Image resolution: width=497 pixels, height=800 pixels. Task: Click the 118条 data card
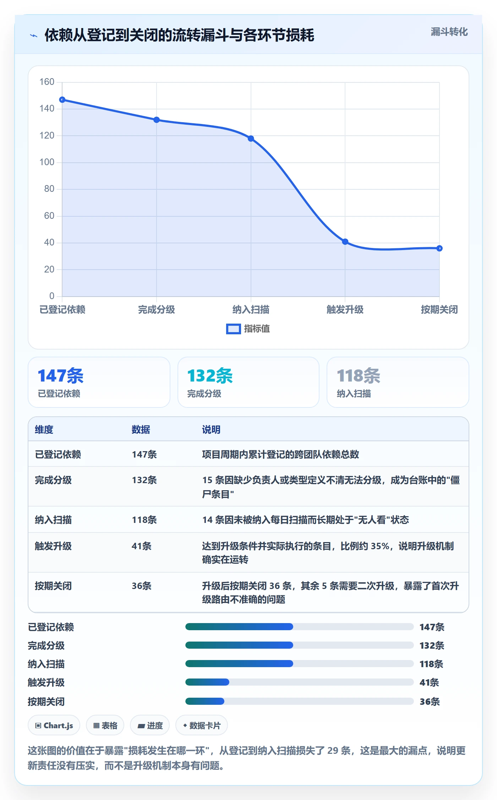tap(398, 382)
